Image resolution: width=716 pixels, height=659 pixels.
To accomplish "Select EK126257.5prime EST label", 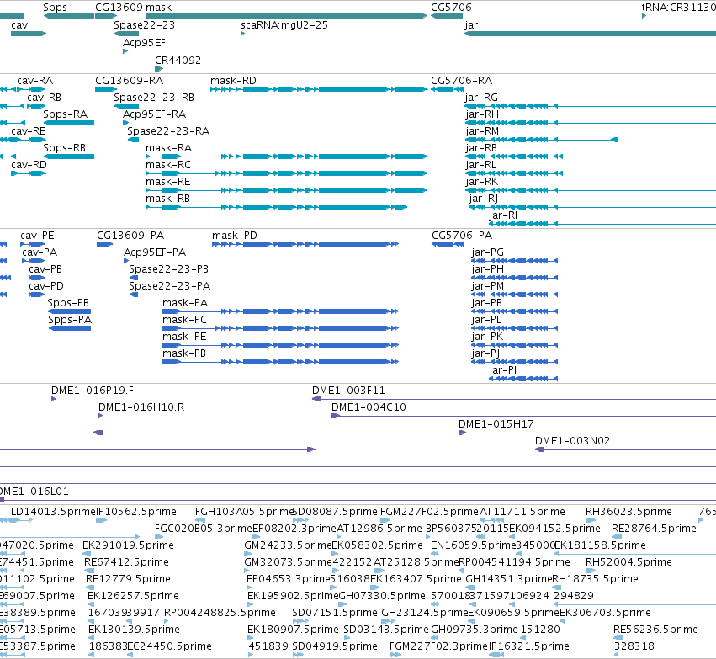I will tap(133, 596).
